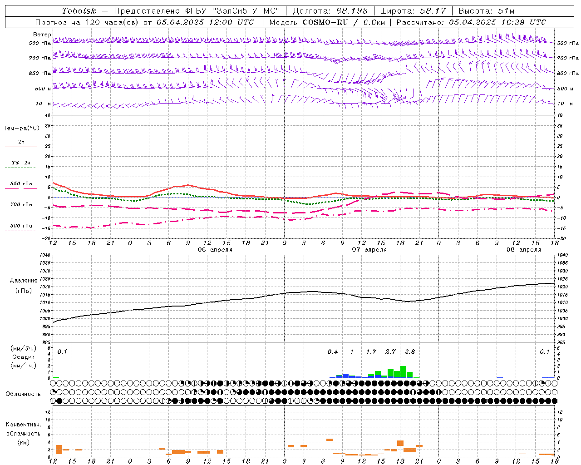This screenshot has height=465, width=581.
Task: Select the latitude value Широта: 58.17
Action: (x=413, y=11)
